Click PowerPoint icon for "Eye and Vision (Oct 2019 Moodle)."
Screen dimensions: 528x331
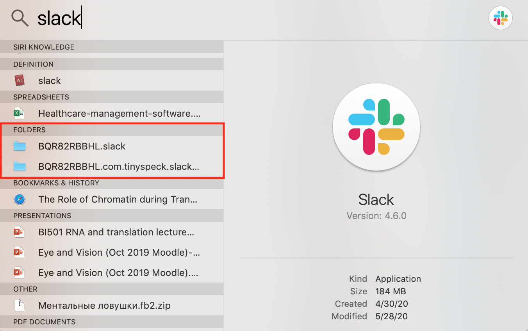(19, 273)
